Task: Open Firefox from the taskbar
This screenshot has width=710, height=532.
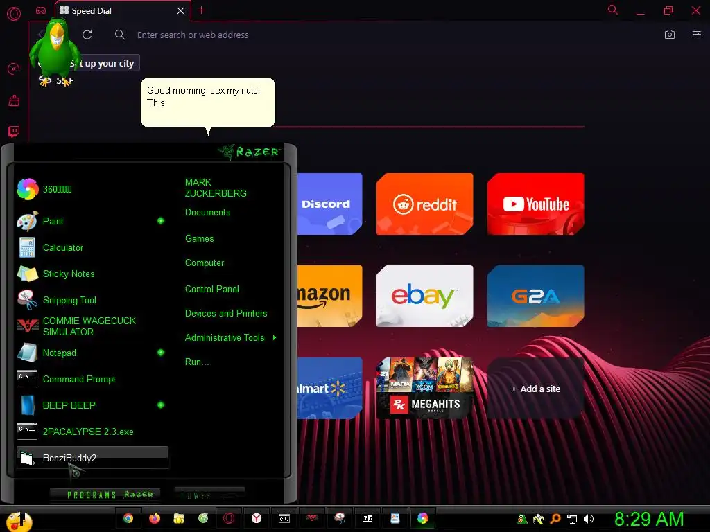Action: point(155,518)
